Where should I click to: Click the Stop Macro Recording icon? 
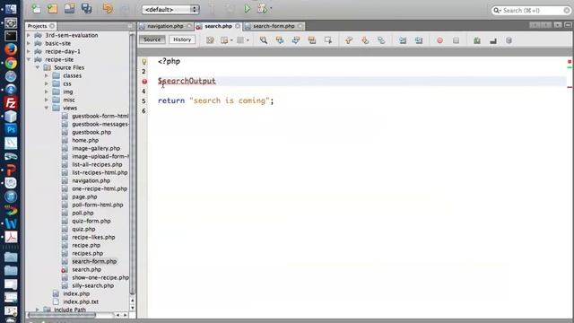click(456, 40)
